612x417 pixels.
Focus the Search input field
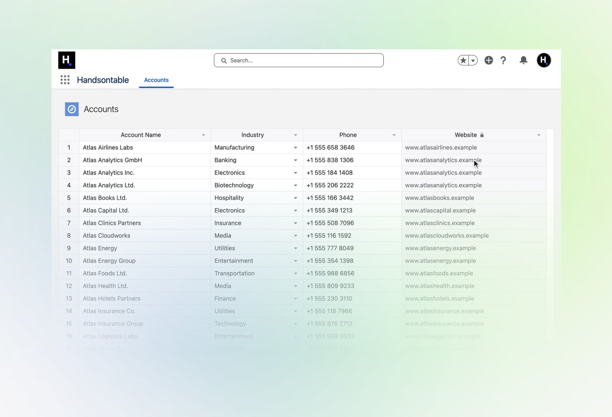point(299,60)
